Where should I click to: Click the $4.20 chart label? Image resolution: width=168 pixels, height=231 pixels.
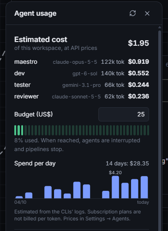click(115, 172)
